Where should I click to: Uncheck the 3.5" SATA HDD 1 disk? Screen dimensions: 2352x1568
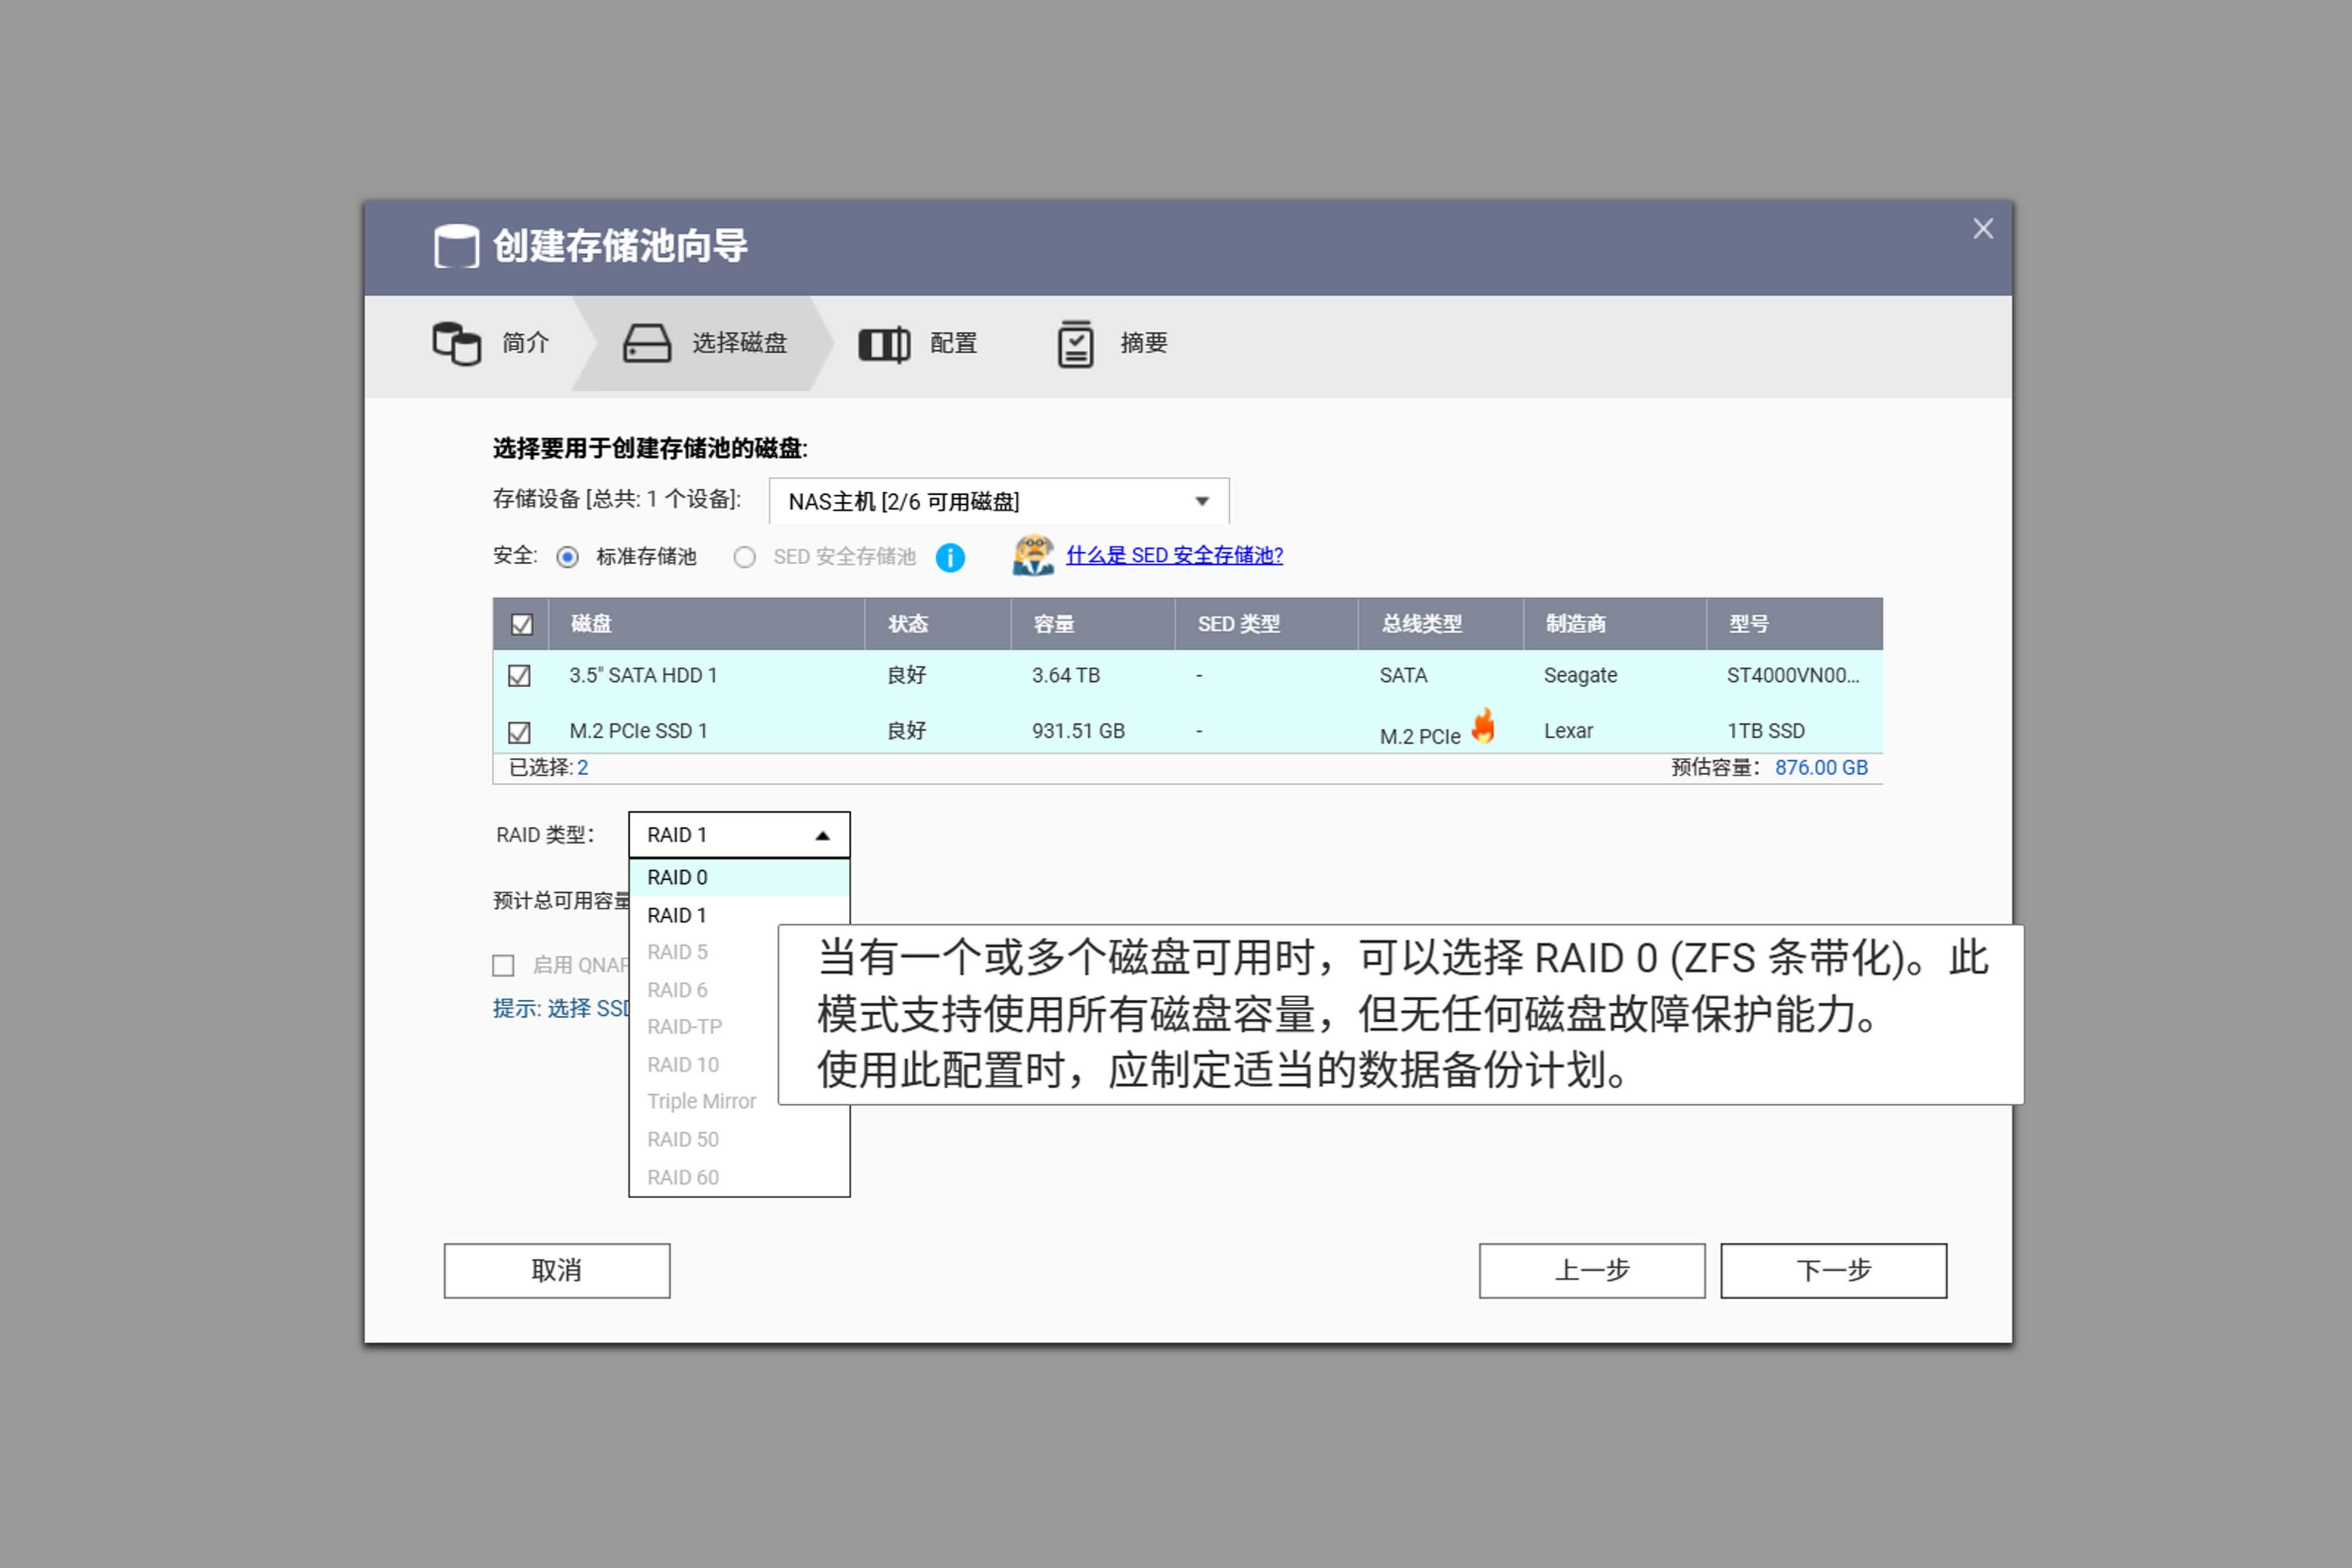(520, 676)
